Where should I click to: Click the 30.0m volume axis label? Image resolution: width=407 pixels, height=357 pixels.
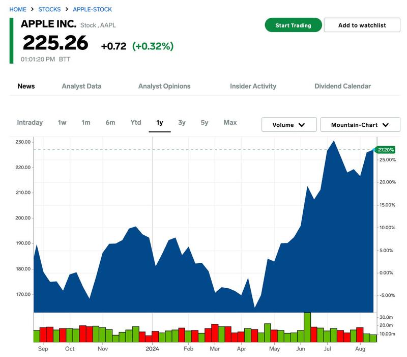pos(386,317)
